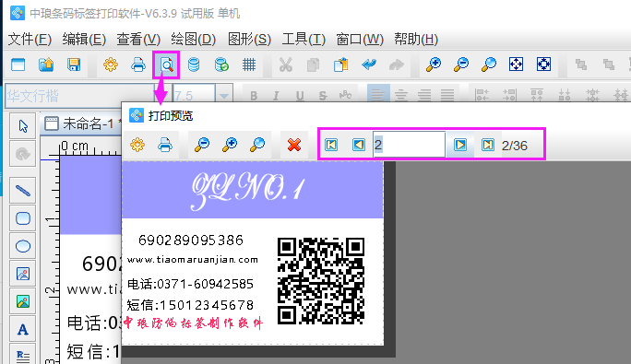The width and height of the screenshot is (631, 364).
Task: Click the page number input field
Action: (409, 145)
